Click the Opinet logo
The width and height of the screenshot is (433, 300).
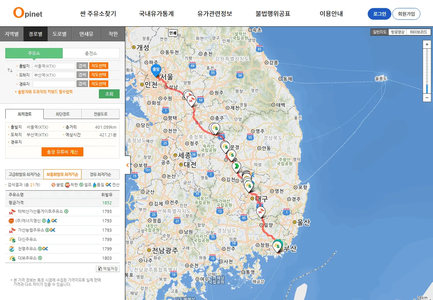pos(28,13)
